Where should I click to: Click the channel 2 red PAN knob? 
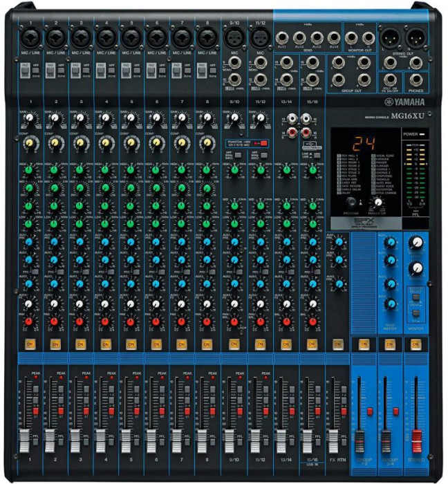55,322
